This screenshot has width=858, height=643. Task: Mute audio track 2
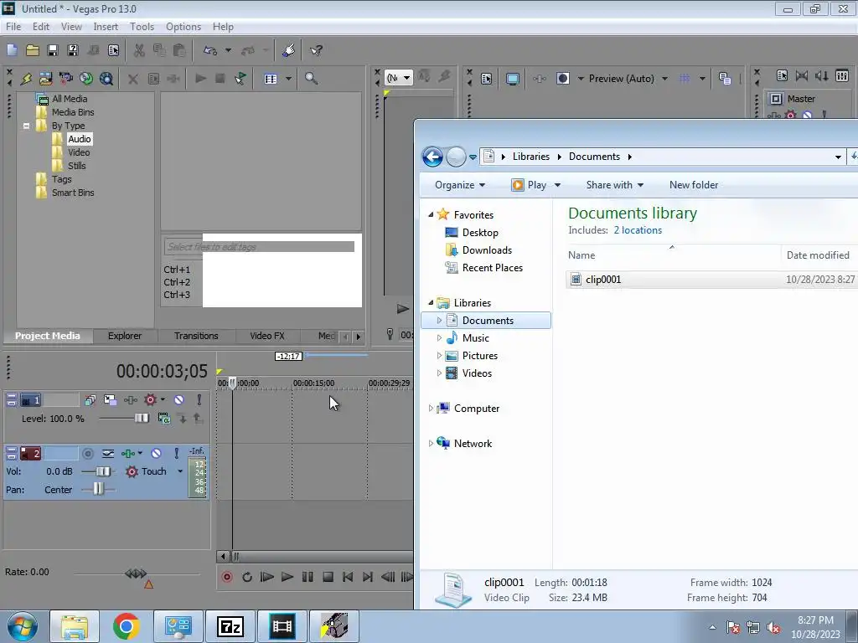point(157,453)
